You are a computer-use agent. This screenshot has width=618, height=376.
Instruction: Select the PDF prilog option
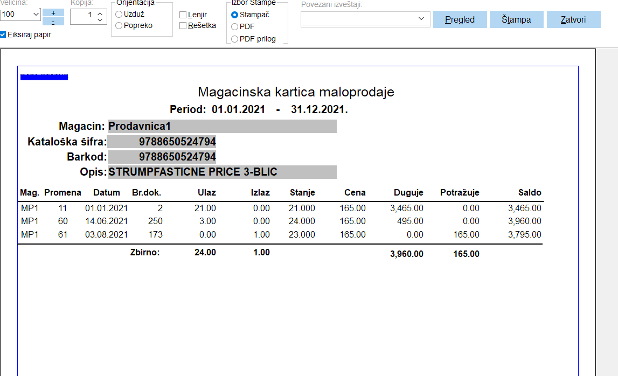click(234, 39)
